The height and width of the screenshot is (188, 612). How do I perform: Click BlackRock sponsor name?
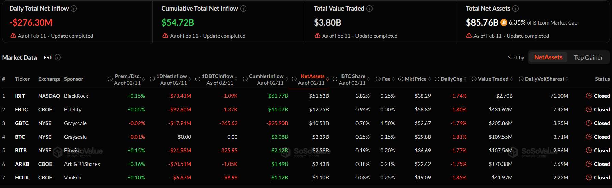(76, 96)
